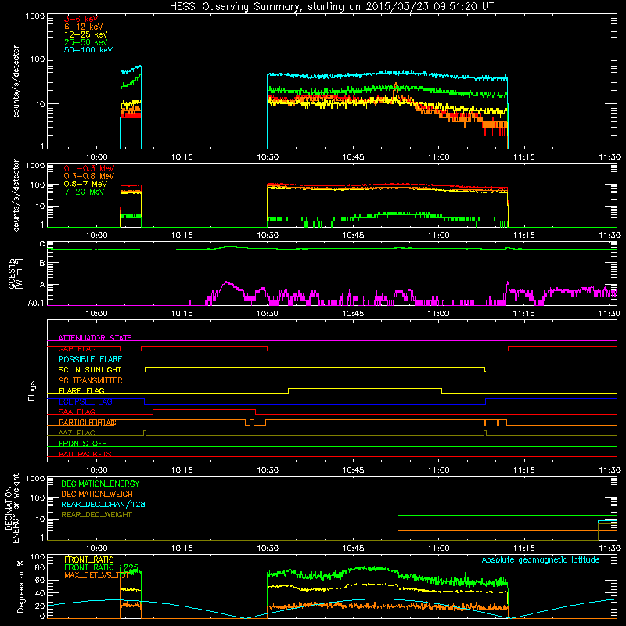
Task: Select the REAR_DEC_CHAN/128 legend label
Action: pos(103,504)
